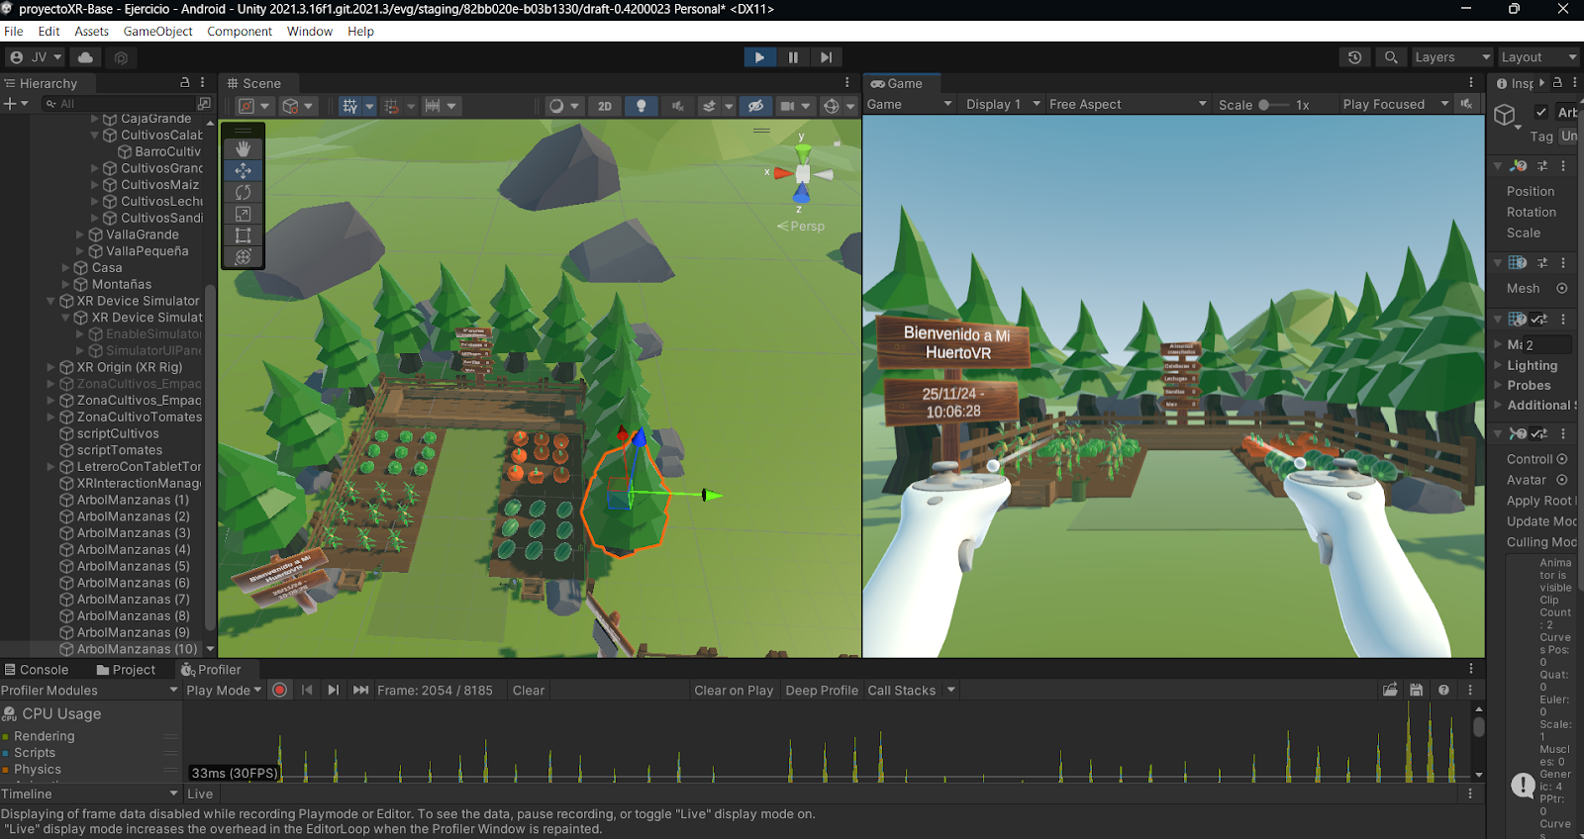Select ArbolManzanas (5) in Hierarchy
1584x839 pixels.
(133, 567)
